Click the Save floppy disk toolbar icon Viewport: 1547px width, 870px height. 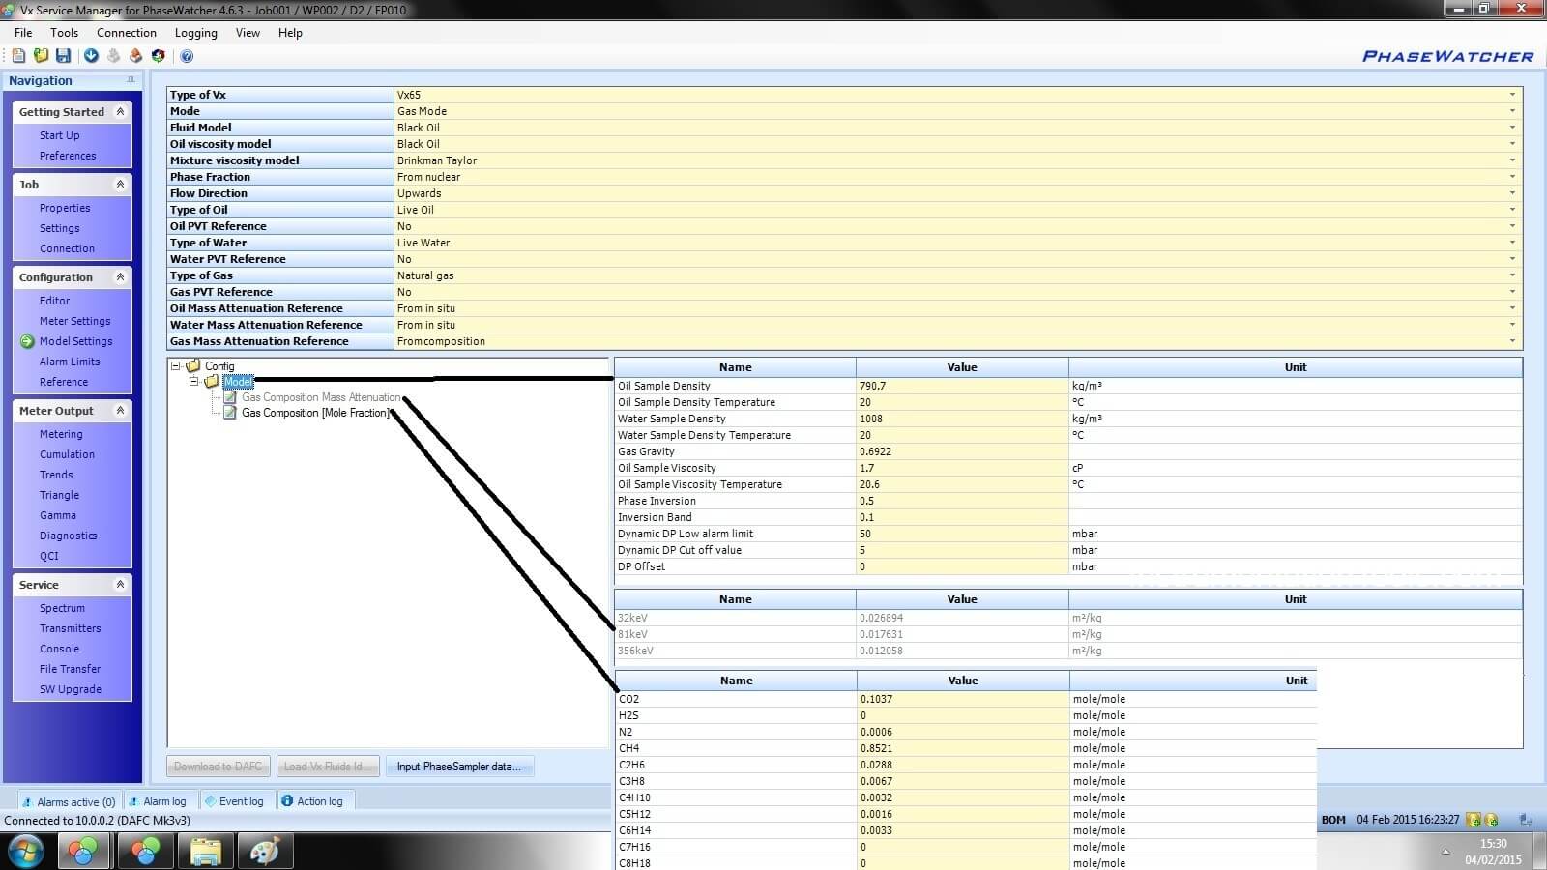coord(63,56)
